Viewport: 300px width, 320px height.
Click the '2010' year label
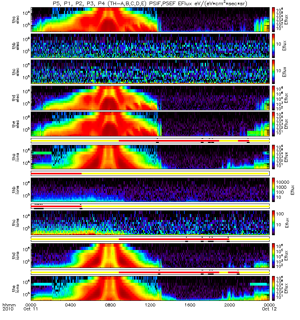[8, 309]
